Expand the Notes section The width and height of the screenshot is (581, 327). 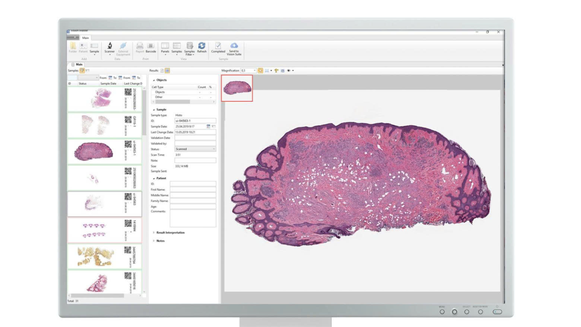160,241
